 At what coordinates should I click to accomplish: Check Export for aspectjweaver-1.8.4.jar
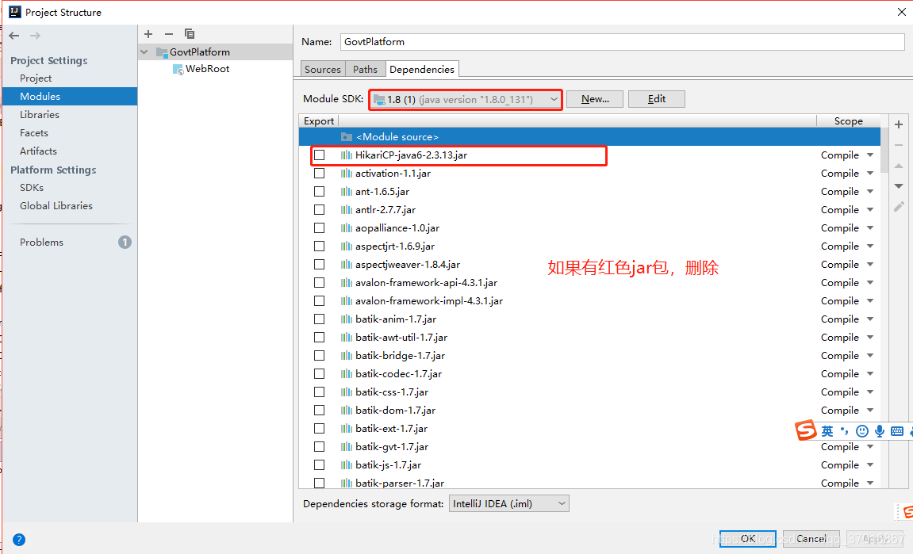tap(319, 264)
